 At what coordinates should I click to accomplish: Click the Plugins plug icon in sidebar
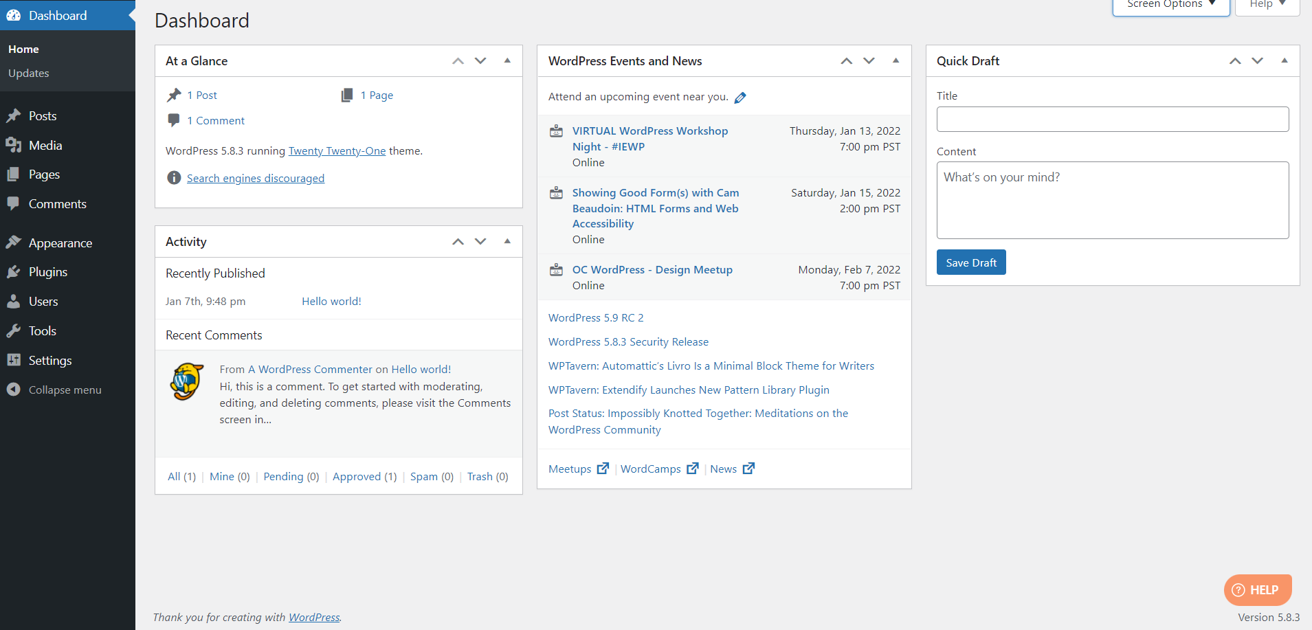pos(14,272)
